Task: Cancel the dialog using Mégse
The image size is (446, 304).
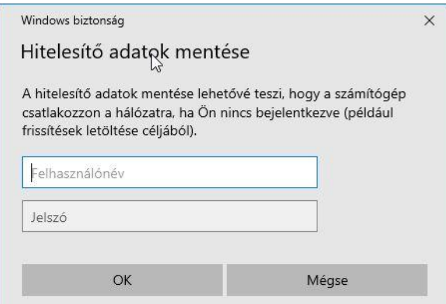Action: 327,280
